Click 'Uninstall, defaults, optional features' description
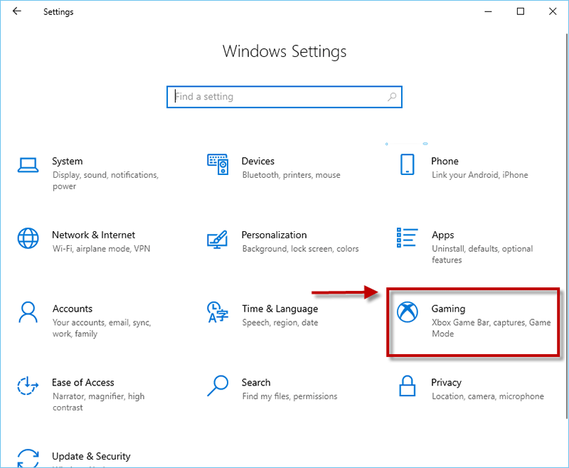 click(482, 255)
